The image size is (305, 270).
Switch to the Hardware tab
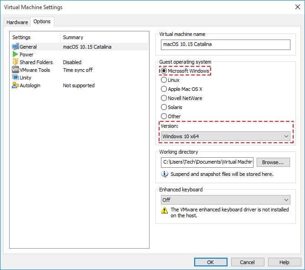coord(17,22)
